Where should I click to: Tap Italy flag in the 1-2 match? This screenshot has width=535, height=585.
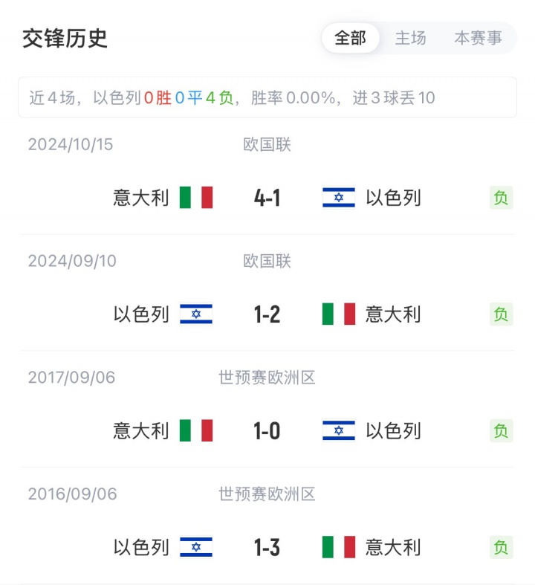pyautogui.click(x=339, y=314)
